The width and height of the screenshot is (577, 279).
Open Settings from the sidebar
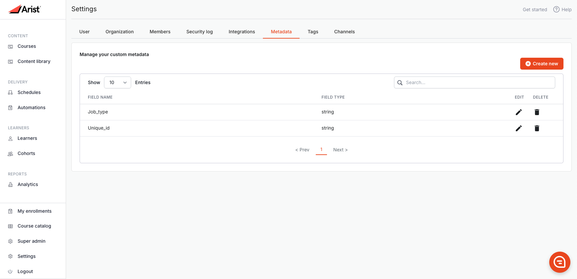(26, 256)
